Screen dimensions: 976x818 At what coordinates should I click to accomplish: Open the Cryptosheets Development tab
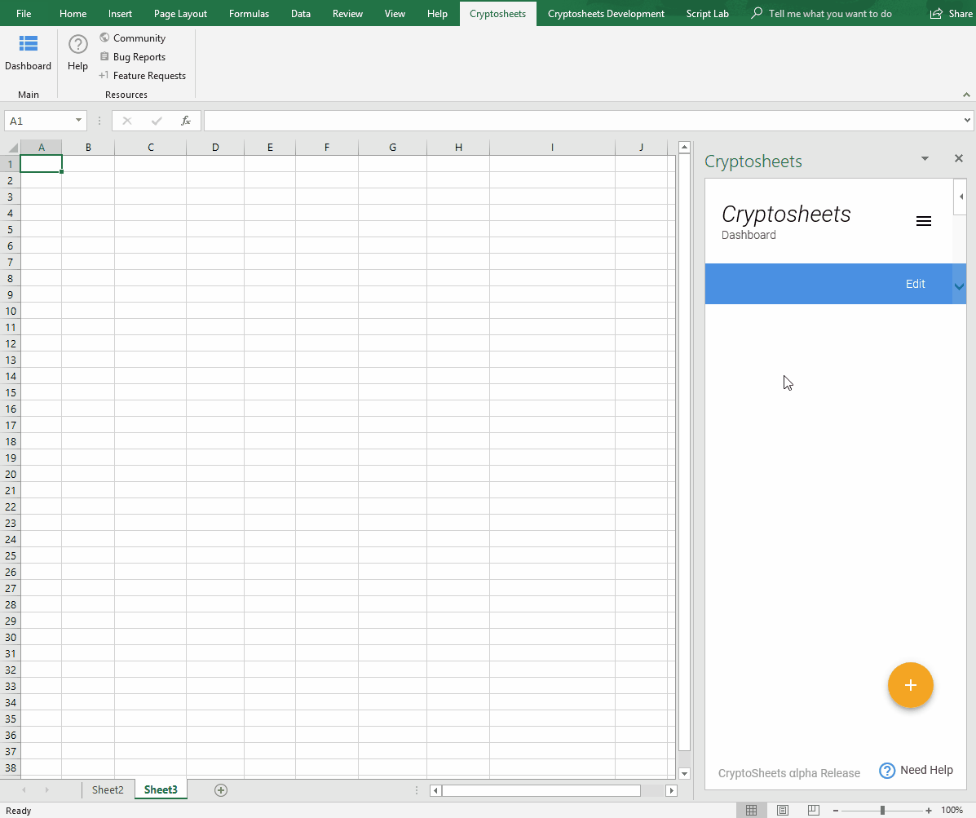click(607, 14)
